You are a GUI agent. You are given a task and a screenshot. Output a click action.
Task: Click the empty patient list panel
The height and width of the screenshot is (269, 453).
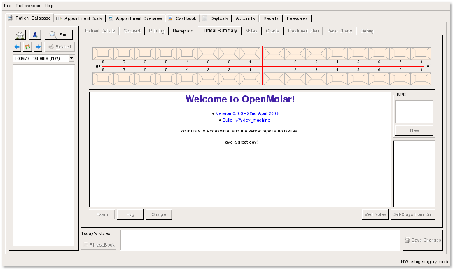pos(43,156)
